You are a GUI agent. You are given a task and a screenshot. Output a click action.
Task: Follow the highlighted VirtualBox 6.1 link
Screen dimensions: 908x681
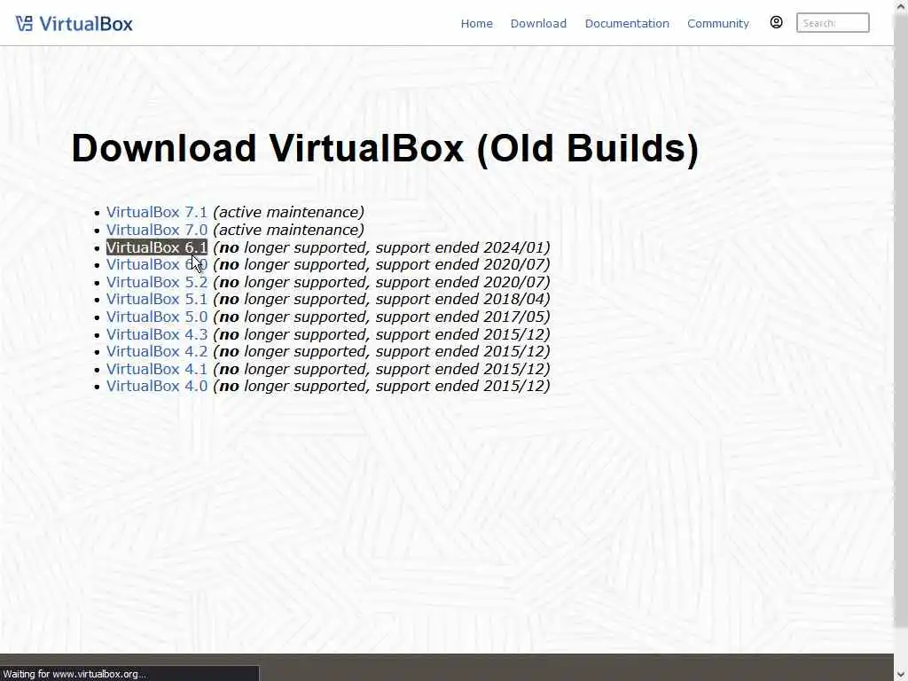point(157,247)
